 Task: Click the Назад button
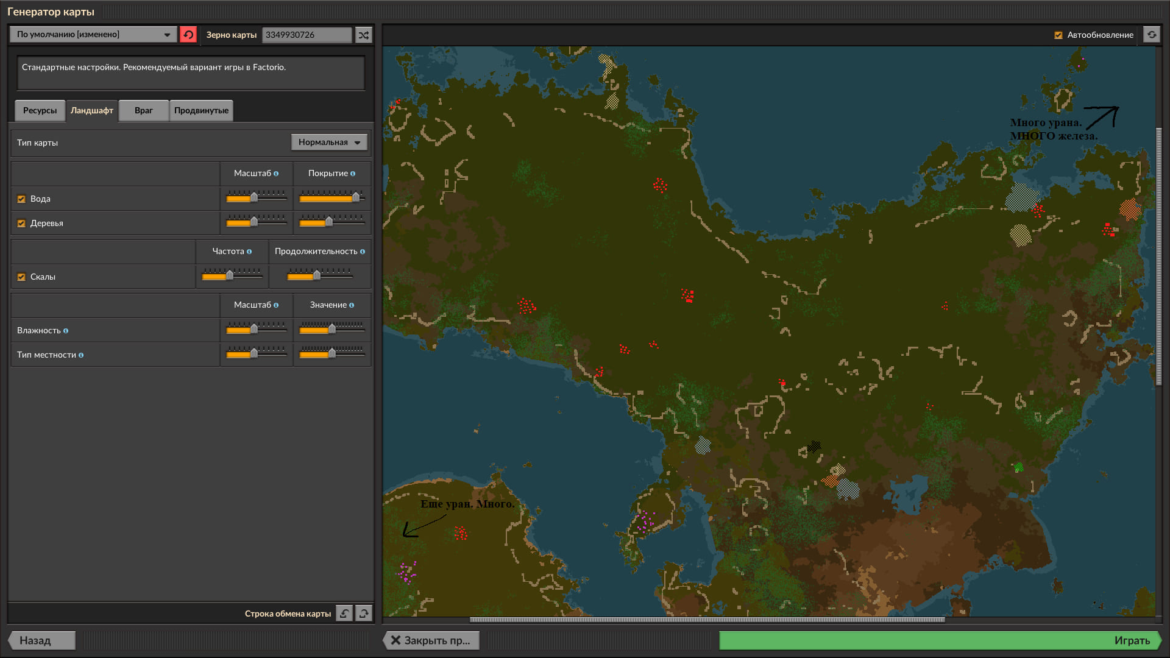[41, 640]
